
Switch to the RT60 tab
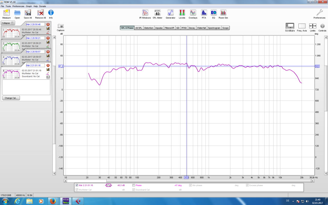coord(184,28)
